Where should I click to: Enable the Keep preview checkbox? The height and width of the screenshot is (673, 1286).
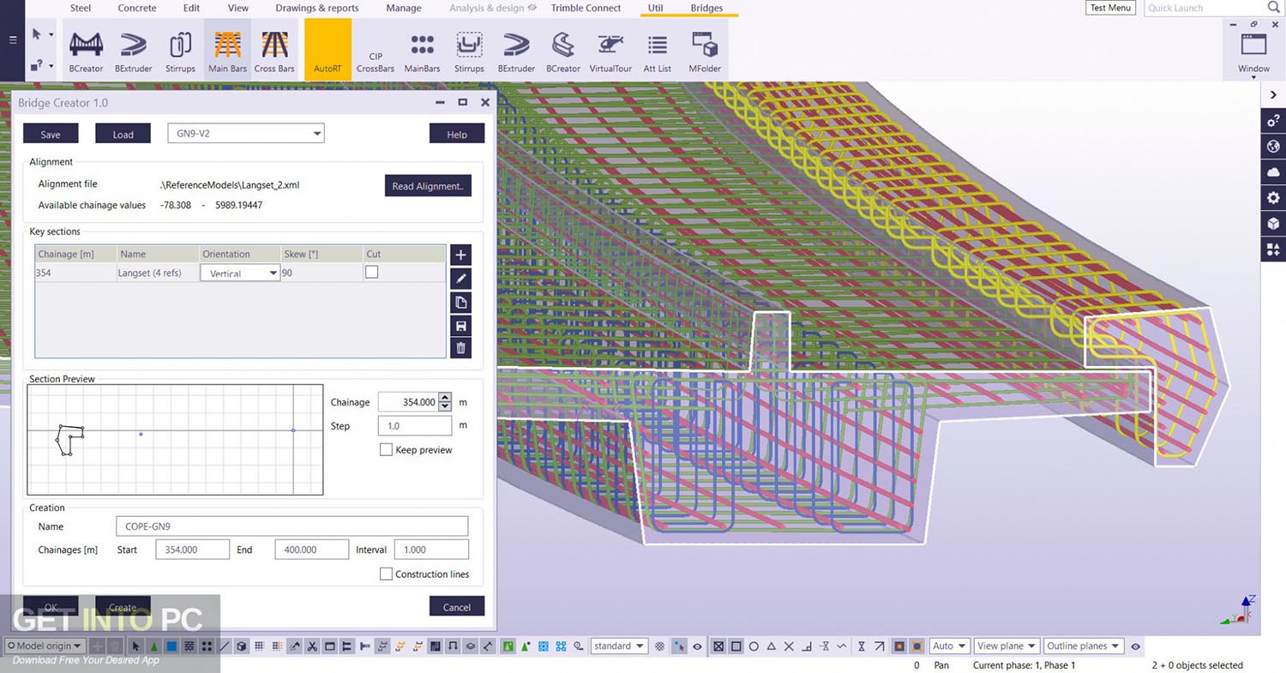(386, 449)
